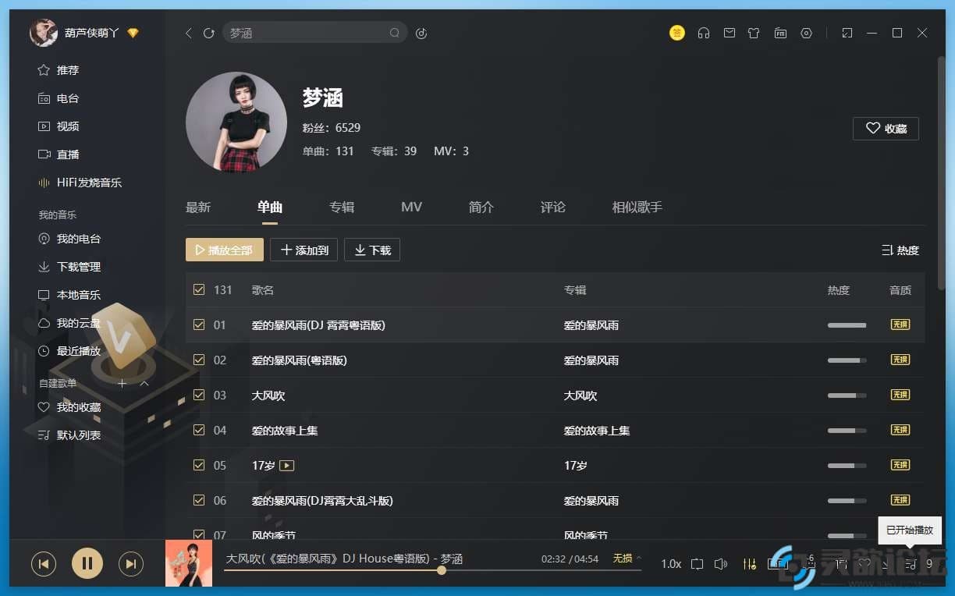Click the 收藏 button for 梦涵
This screenshot has height=596, width=955.
(x=886, y=129)
